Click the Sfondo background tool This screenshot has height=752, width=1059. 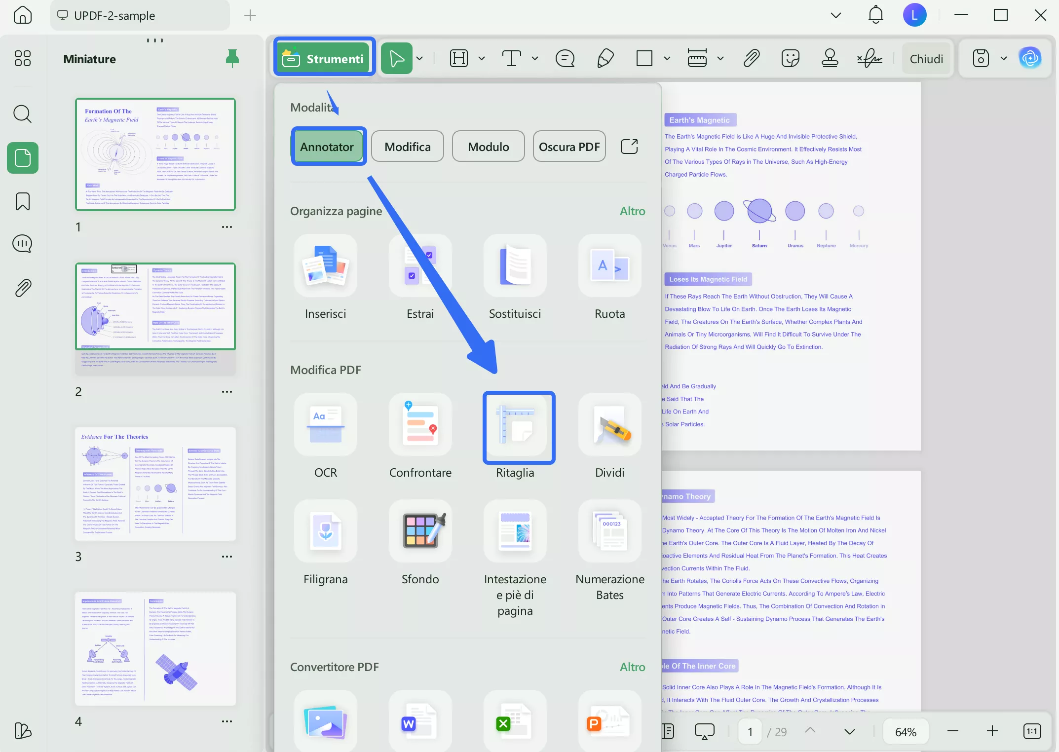click(420, 531)
